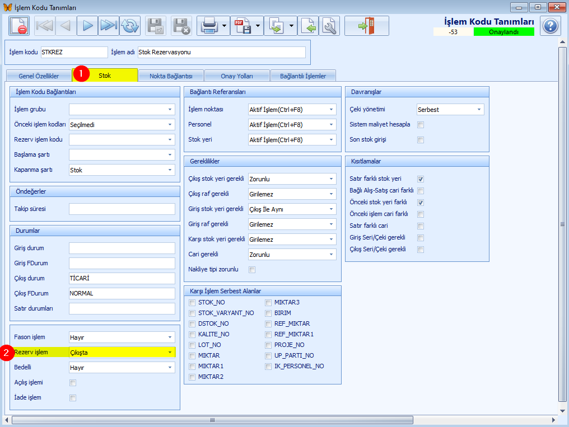Check Giriş Seri/Çeki gerekli
The image size is (569, 427).
tap(421, 238)
